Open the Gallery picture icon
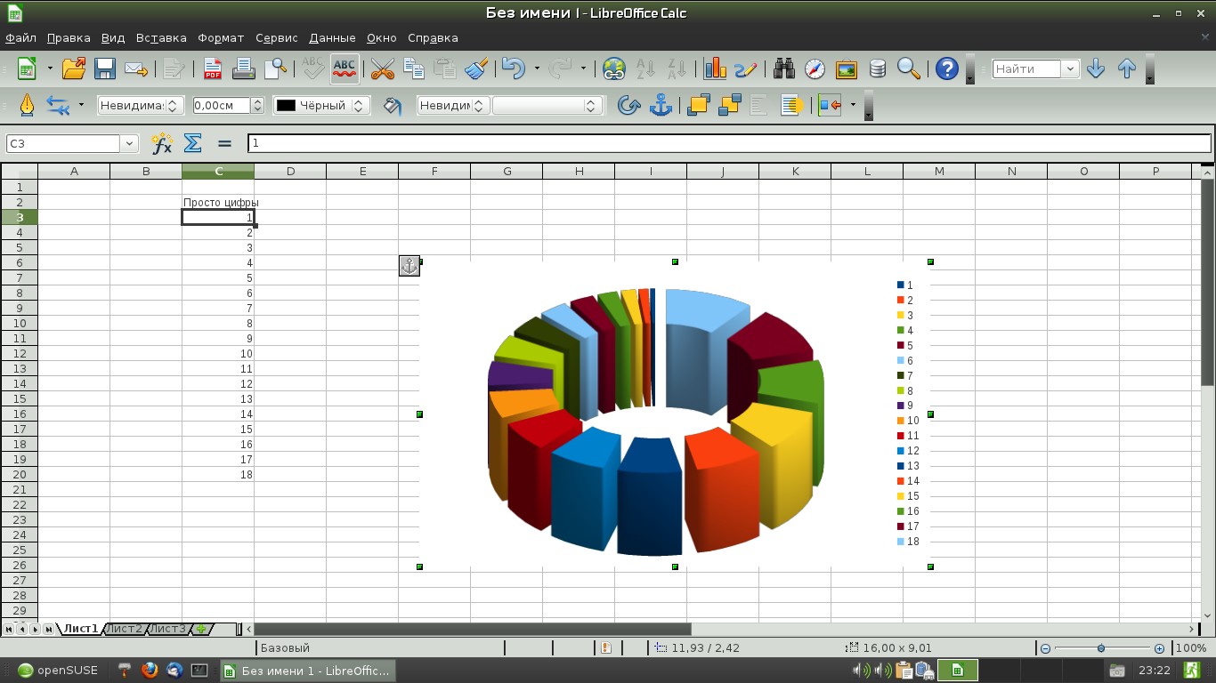The image size is (1216, 683). click(x=846, y=68)
